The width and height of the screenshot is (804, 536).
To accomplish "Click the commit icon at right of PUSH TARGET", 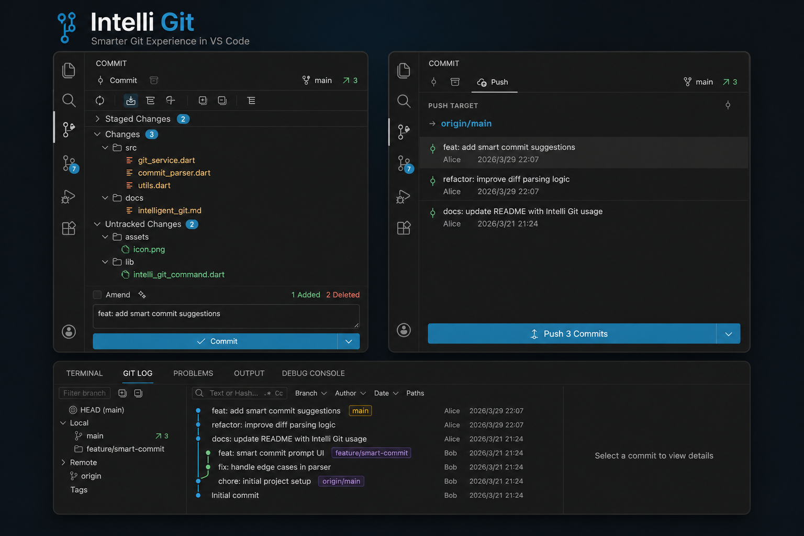I will pyautogui.click(x=728, y=105).
